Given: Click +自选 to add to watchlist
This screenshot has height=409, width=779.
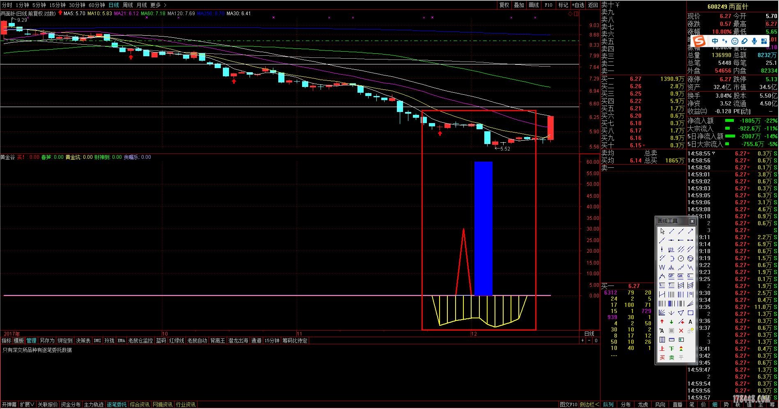Looking at the screenshot, I should point(578,5).
